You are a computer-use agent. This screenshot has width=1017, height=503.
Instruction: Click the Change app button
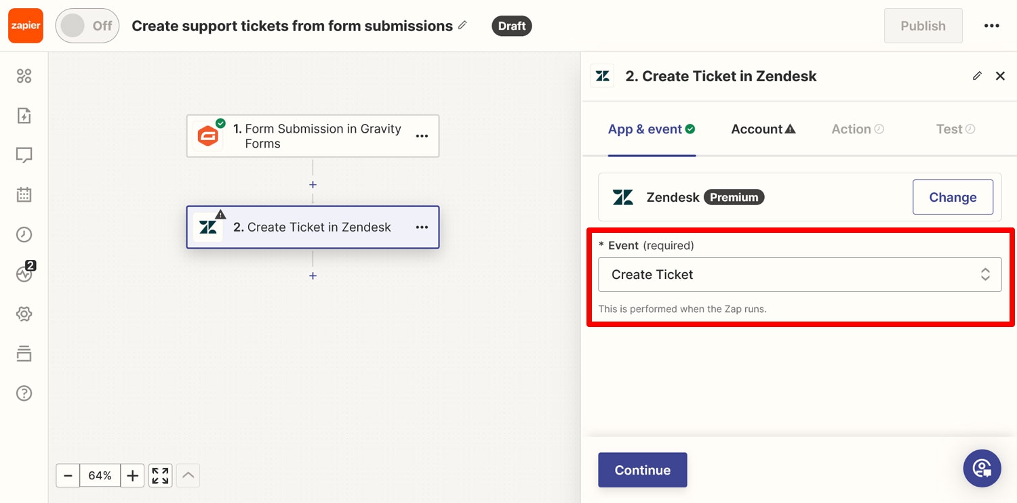coord(953,197)
